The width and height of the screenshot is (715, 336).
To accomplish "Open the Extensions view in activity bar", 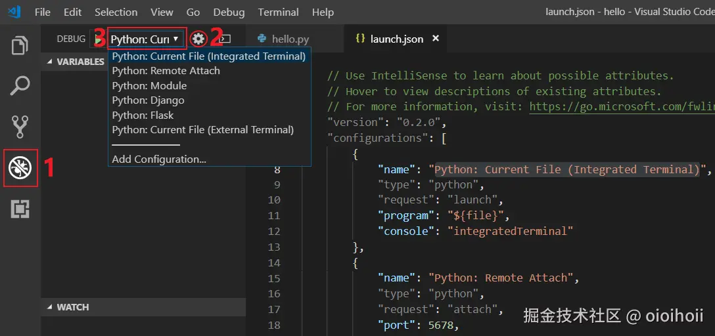I will (20, 209).
